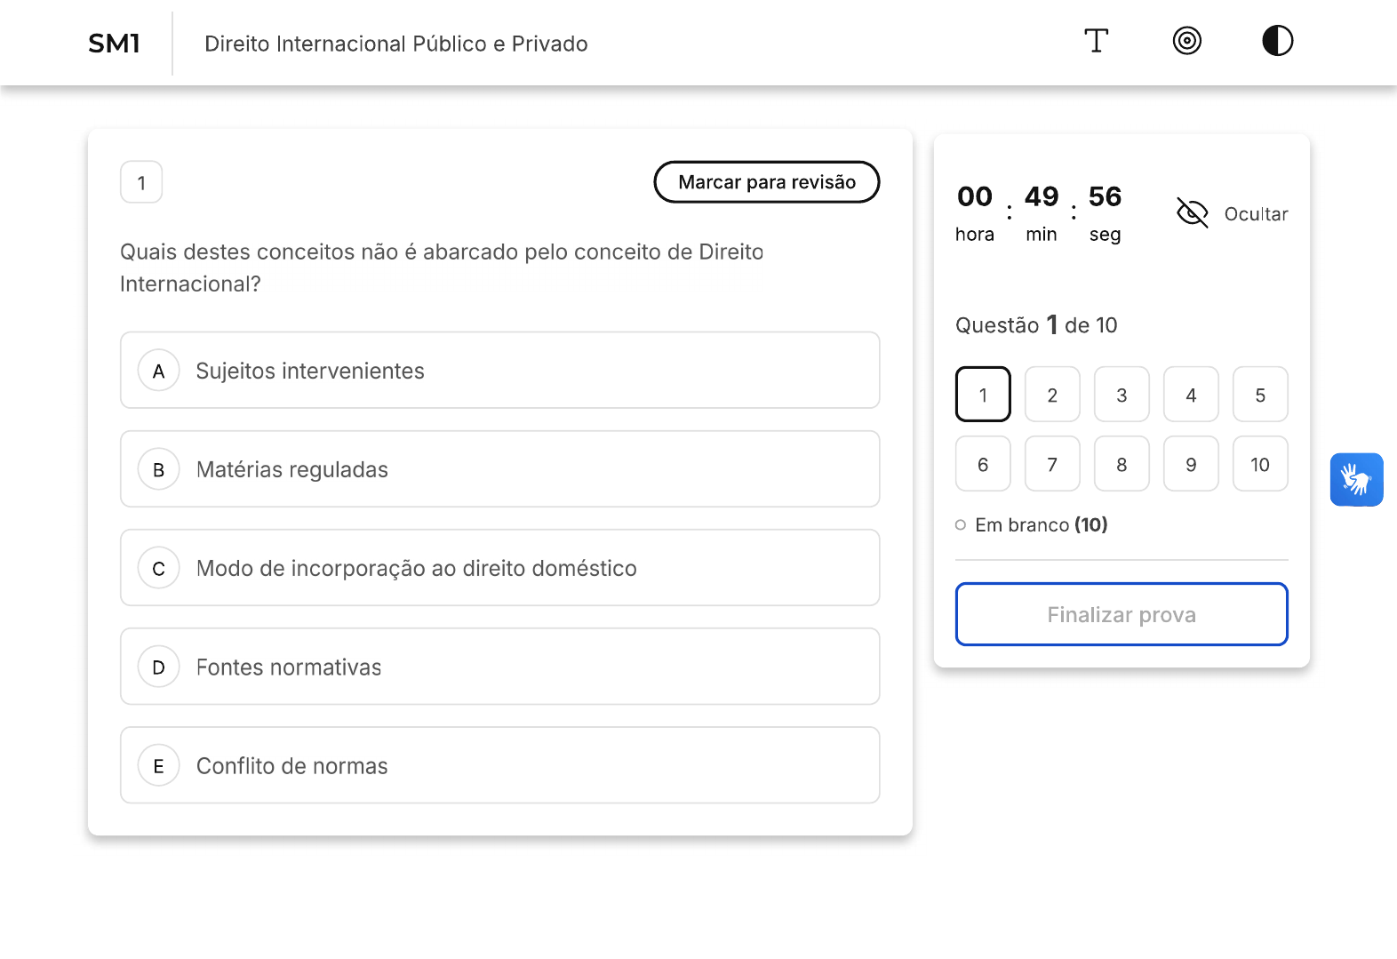
Task: Click the target focus mode icon
Action: click(1186, 41)
